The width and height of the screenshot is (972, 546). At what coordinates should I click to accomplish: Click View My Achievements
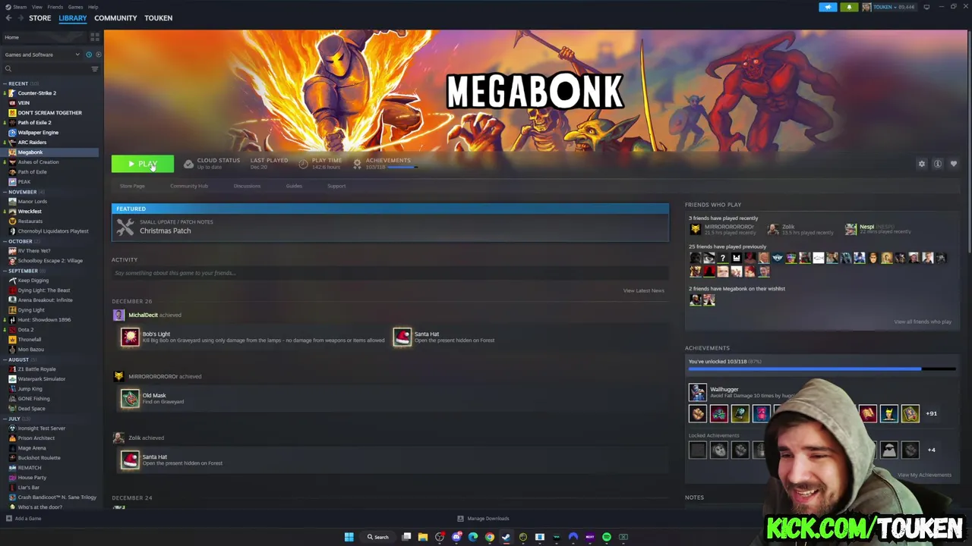point(924,475)
